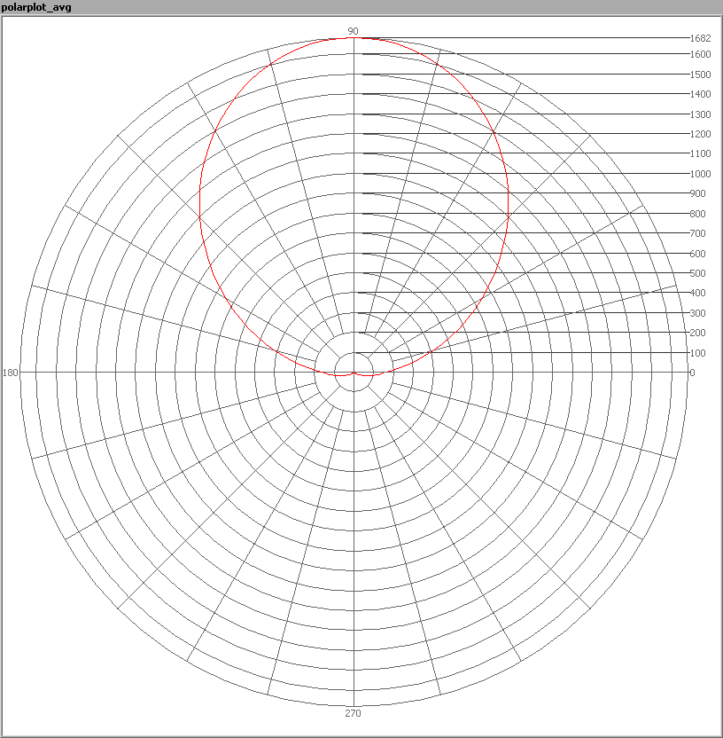Select the 100 radial scale label
The image size is (723, 738).
click(697, 353)
